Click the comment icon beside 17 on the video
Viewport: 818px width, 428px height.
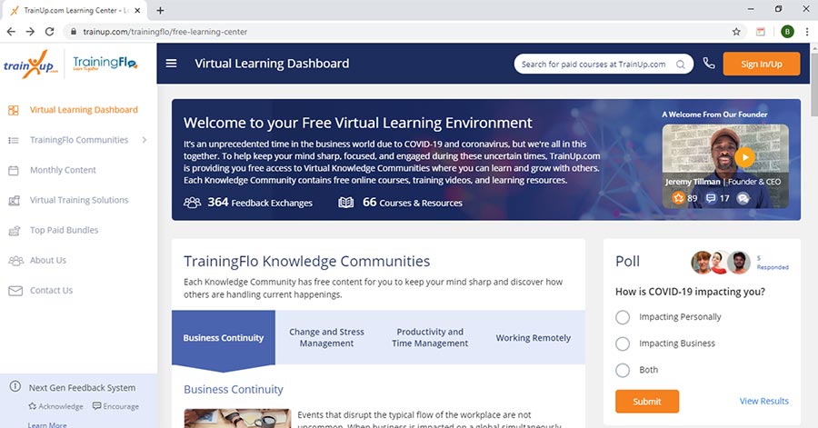711,198
